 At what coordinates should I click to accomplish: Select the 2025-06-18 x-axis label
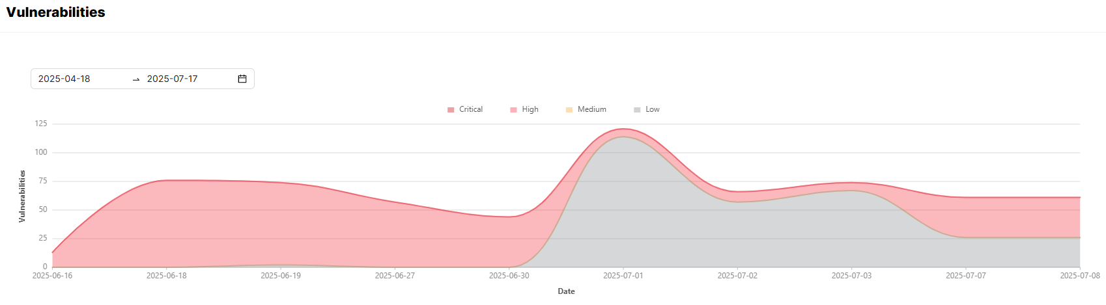coord(166,276)
